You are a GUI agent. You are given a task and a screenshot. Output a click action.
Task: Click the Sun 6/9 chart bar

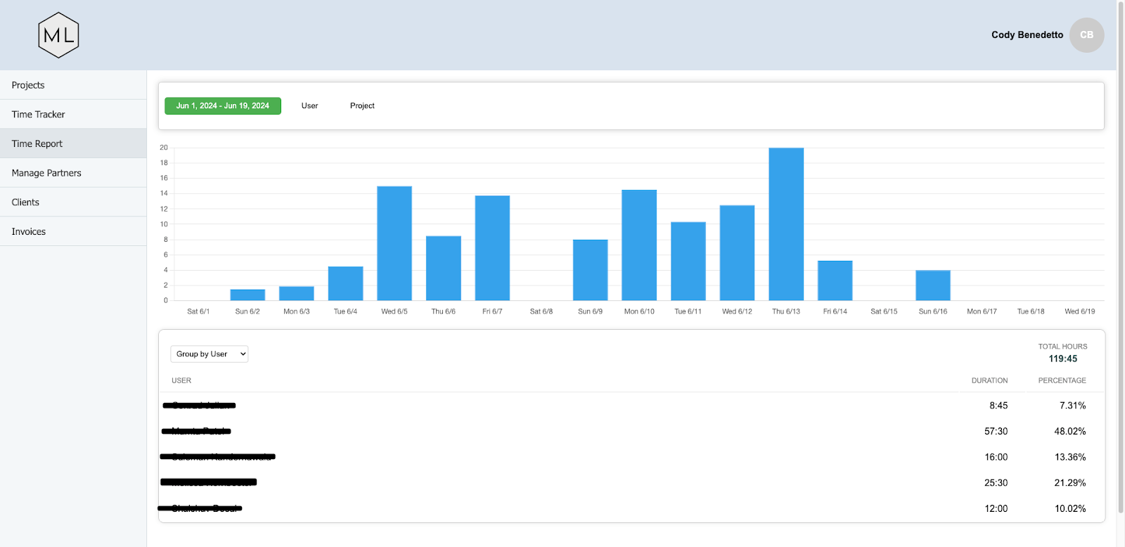click(x=591, y=270)
